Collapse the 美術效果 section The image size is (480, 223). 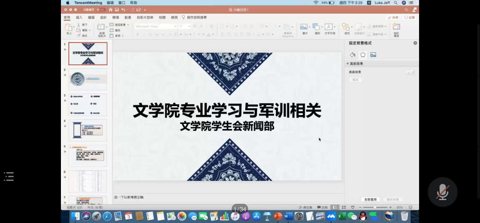tap(348, 64)
